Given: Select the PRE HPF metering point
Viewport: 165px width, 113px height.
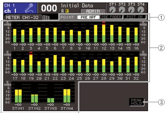Looking at the screenshot, I should (88, 17).
